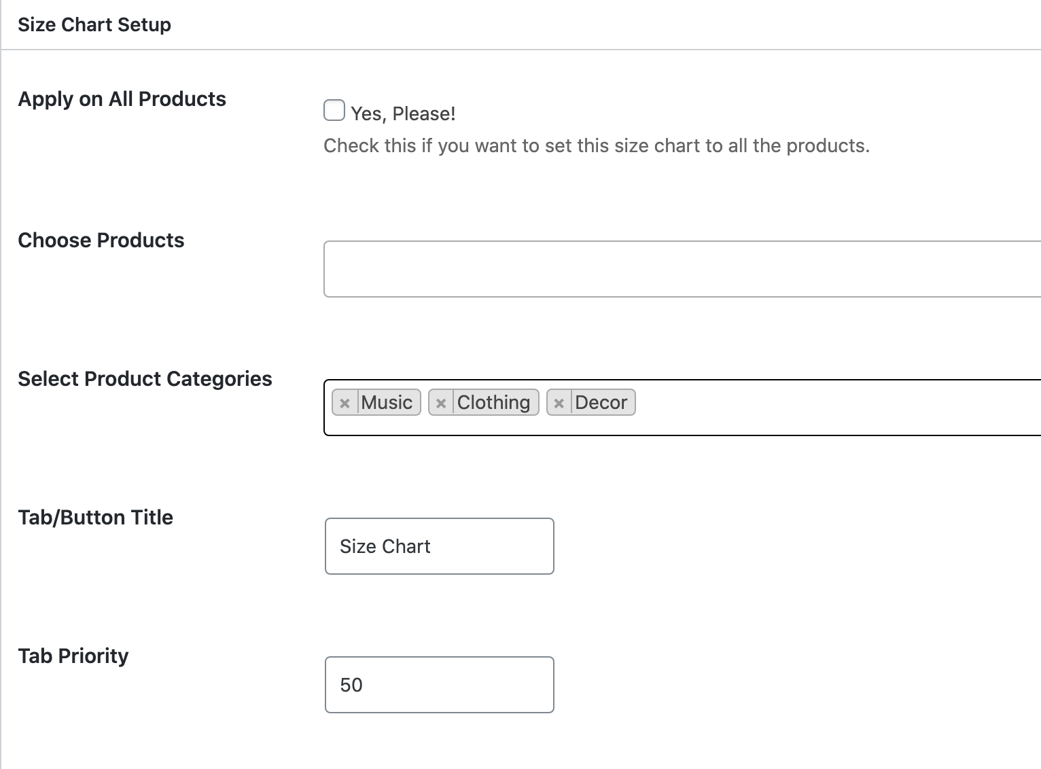The width and height of the screenshot is (1041, 769).
Task: Click the Size Chart title input
Action: (439, 546)
